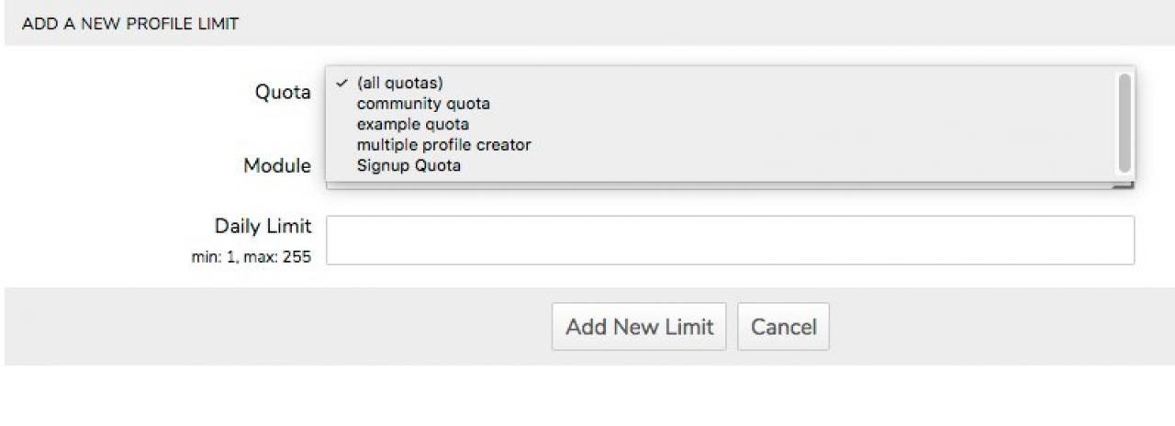Click the gray footer bar left of Add New Limit
The width and height of the screenshot is (1175, 426).
(275, 327)
